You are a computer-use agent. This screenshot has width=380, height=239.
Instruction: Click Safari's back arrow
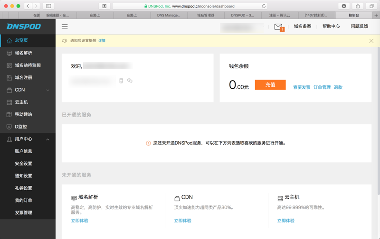28,6
